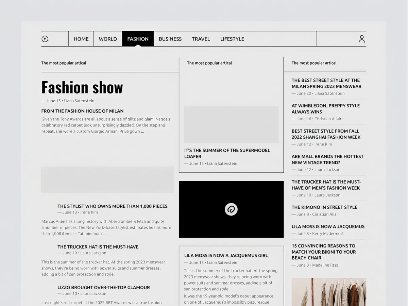Viewport: 408px width, 306px height.
Task: Click 'June 8 • Kerry Mcdermott' byline
Action: pos(318,234)
